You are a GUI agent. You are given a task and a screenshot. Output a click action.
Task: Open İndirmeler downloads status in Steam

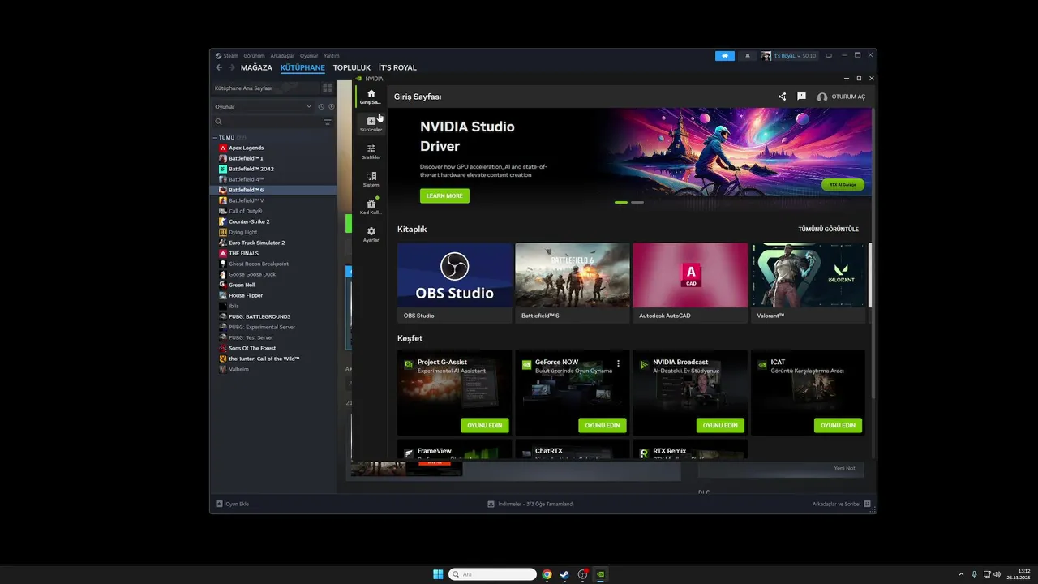tap(530, 504)
